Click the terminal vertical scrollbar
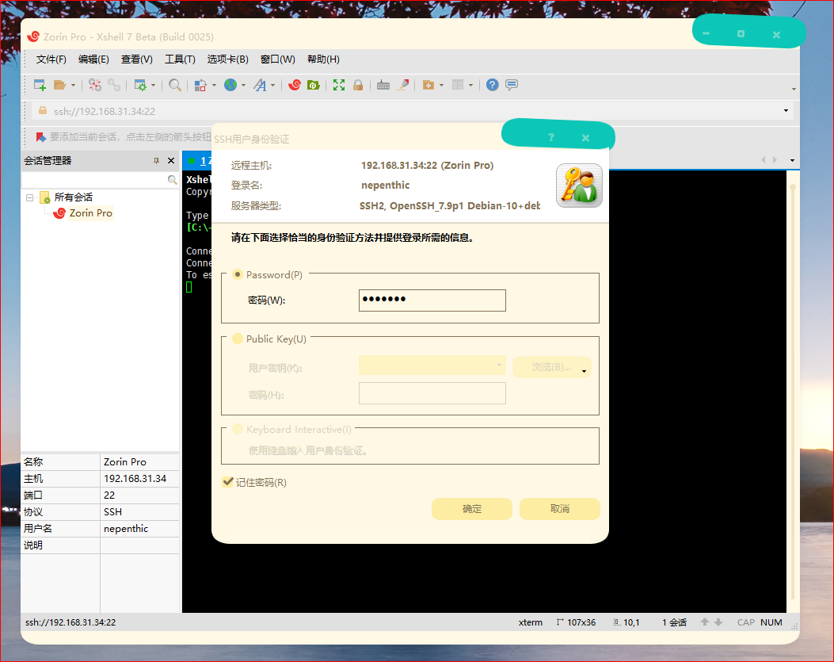The height and width of the screenshot is (662, 834). point(793,392)
